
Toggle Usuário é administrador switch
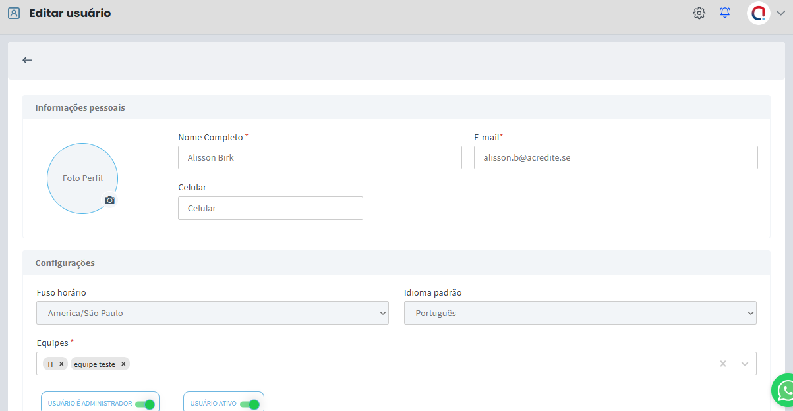(x=145, y=404)
